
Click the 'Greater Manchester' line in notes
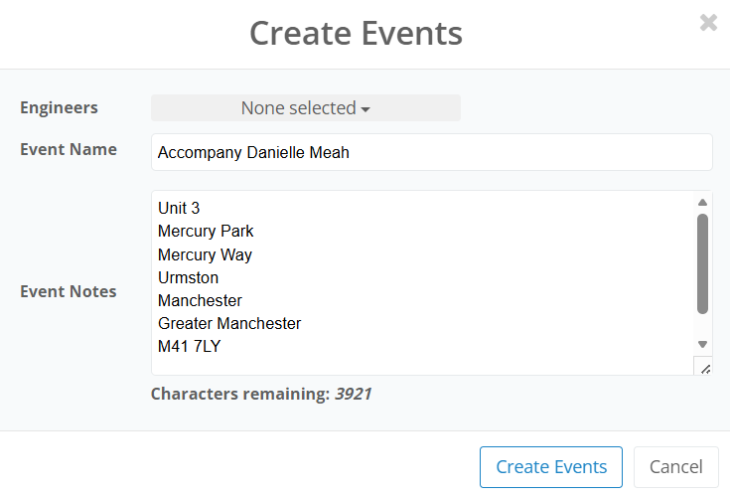pyautogui.click(x=229, y=323)
